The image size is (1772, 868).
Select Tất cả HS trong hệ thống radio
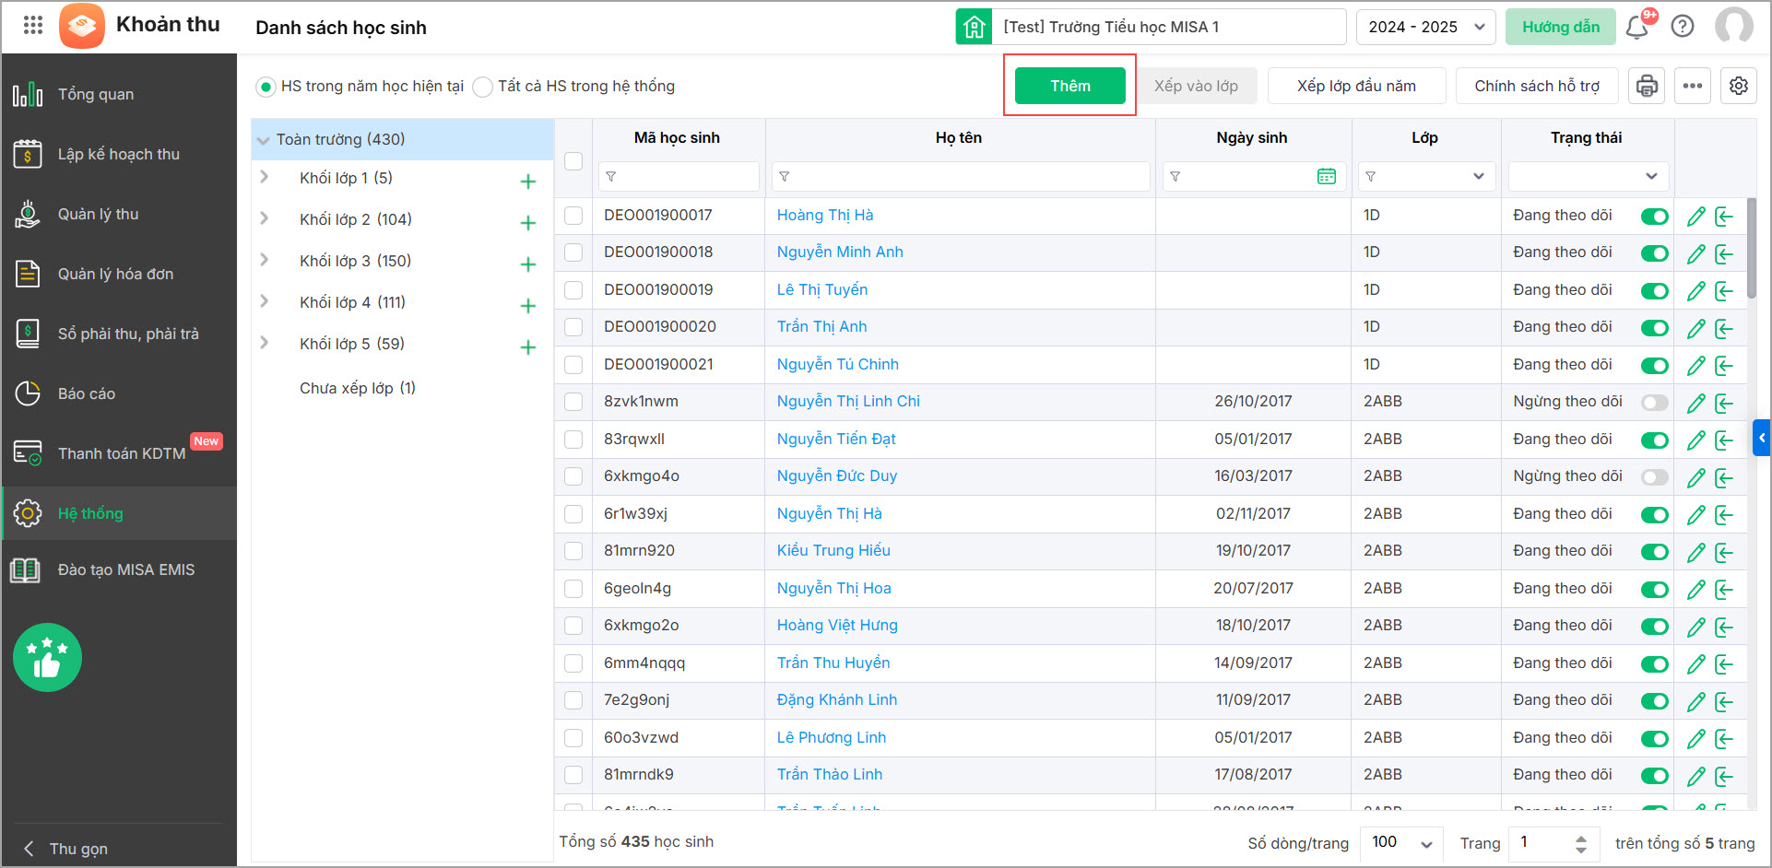pyautogui.click(x=482, y=87)
